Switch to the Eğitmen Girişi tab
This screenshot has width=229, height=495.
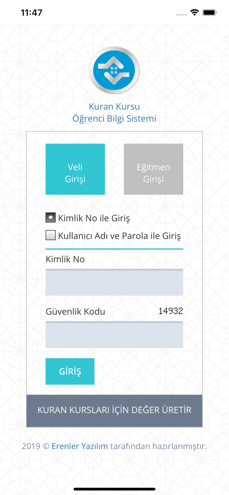tap(153, 169)
